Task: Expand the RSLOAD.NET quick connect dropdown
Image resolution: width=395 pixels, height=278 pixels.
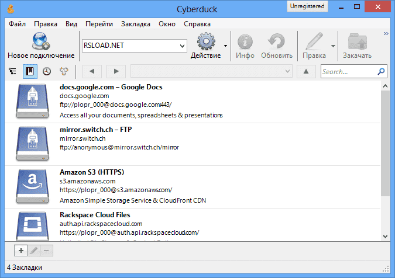Action: click(181, 46)
